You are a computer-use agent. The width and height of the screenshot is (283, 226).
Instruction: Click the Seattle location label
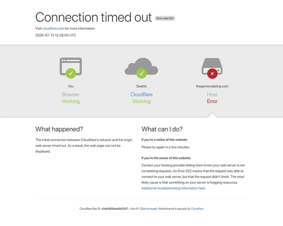pos(141,86)
